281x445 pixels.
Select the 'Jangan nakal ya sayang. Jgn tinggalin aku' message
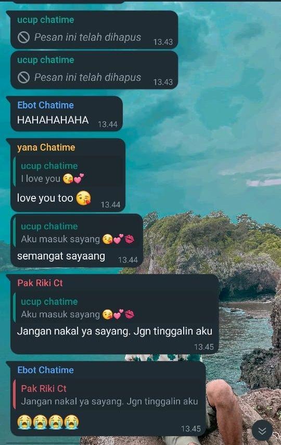click(115, 331)
